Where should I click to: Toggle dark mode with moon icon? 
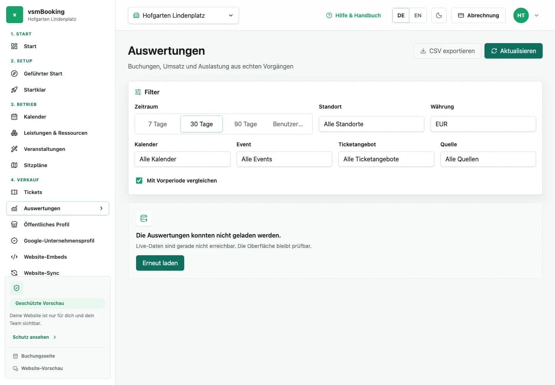(439, 15)
